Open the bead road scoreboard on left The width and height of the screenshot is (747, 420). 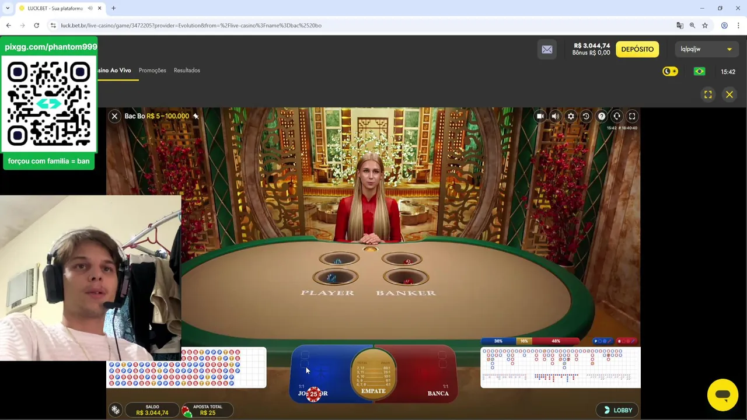click(187, 367)
